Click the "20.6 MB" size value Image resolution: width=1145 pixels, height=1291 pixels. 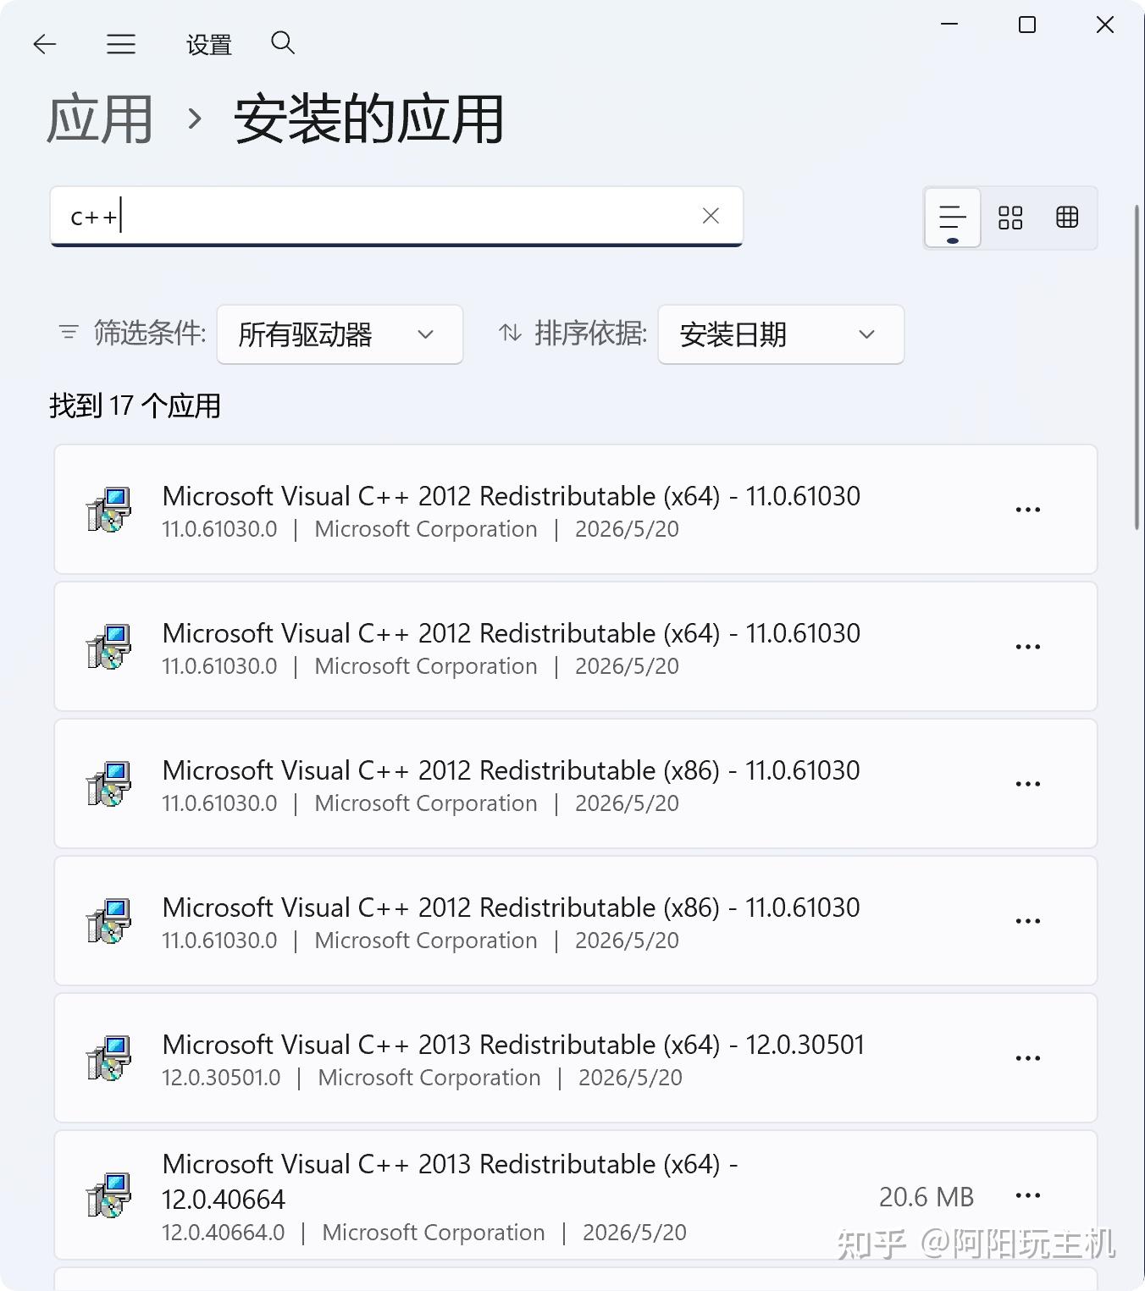click(927, 1197)
